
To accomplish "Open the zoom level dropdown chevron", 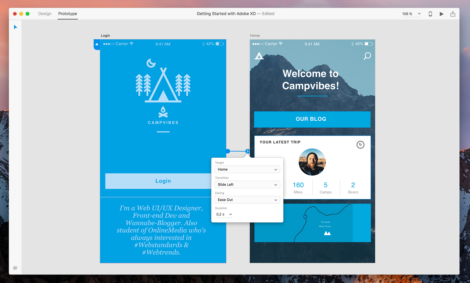I will pyautogui.click(x=419, y=14).
